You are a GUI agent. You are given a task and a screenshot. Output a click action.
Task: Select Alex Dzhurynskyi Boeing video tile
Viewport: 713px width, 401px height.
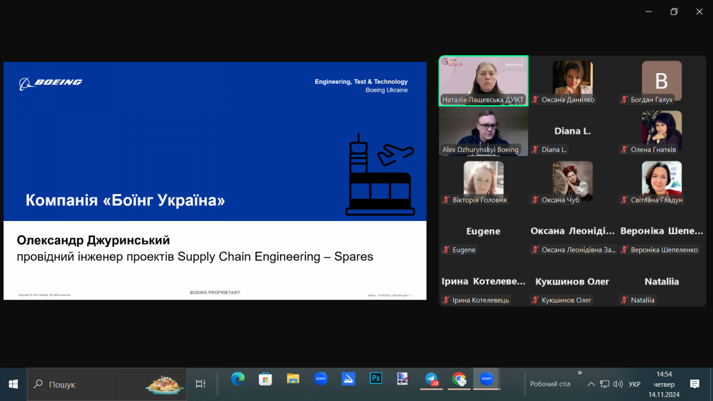(483, 132)
